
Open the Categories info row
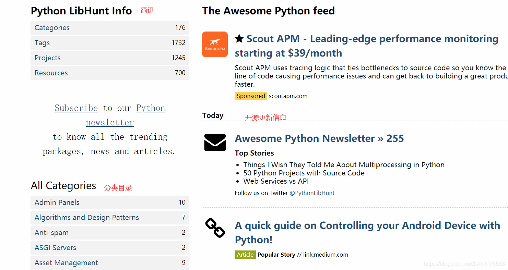pyautogui.click(x=110, y=28)
